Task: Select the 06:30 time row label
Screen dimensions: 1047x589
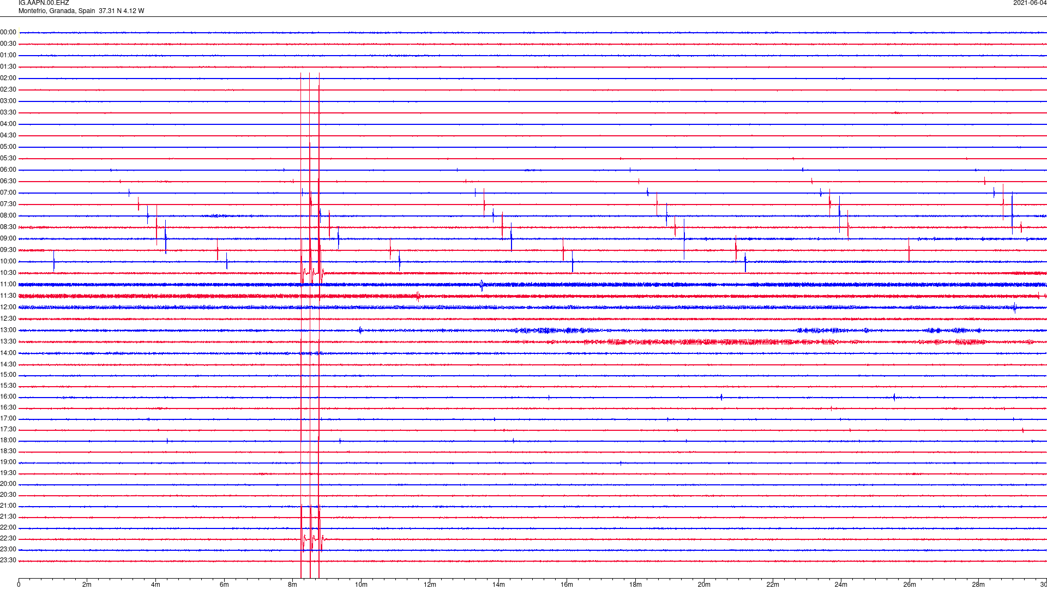Action: 8,182
